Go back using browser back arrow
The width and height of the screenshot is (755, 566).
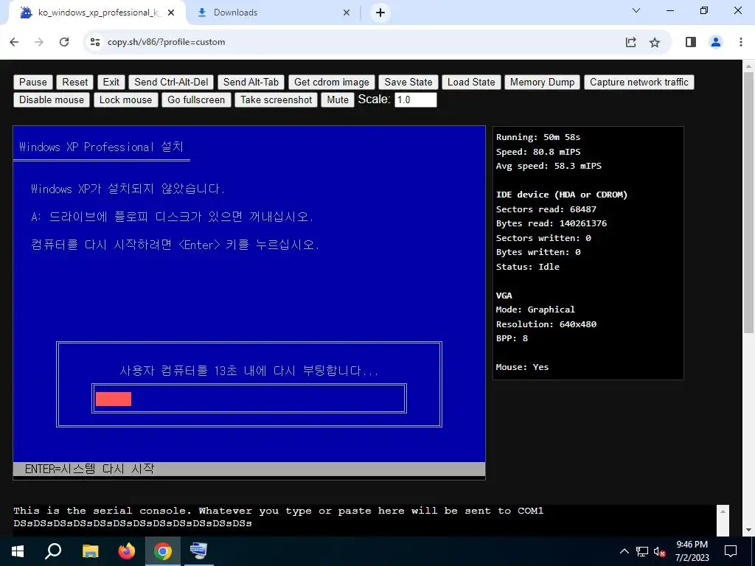[x=14, y=42]
